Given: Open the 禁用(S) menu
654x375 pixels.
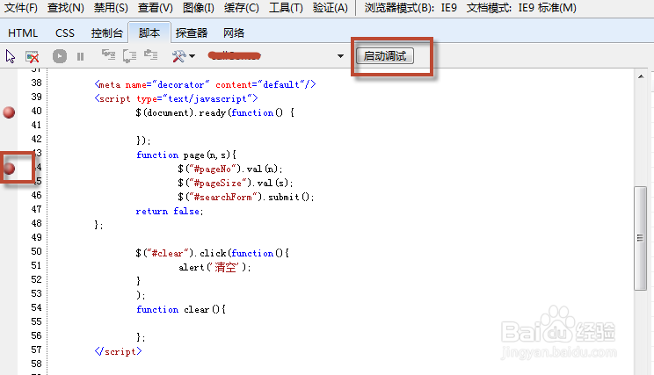Looking at the screenshot, I should 111,8.
